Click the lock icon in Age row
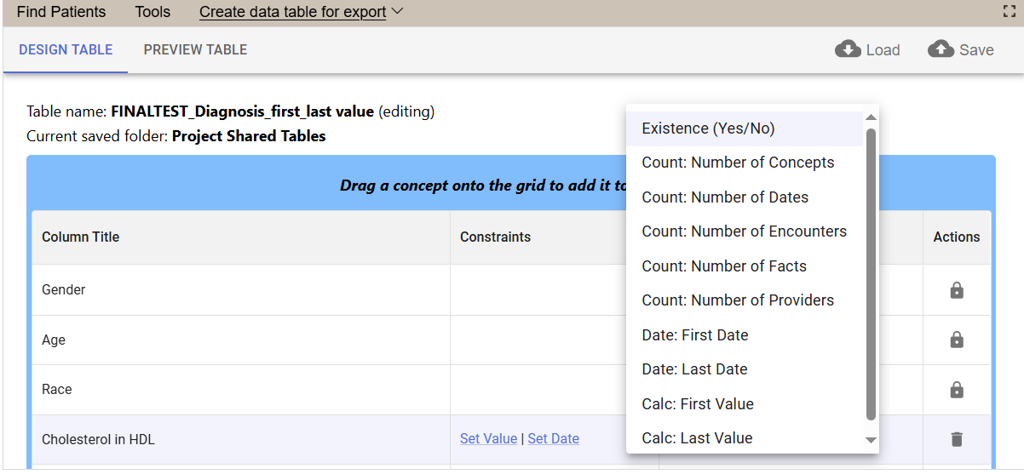 956,340
